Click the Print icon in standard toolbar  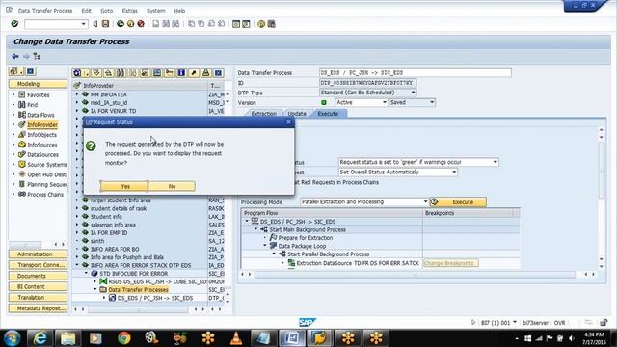coord(156,24)
